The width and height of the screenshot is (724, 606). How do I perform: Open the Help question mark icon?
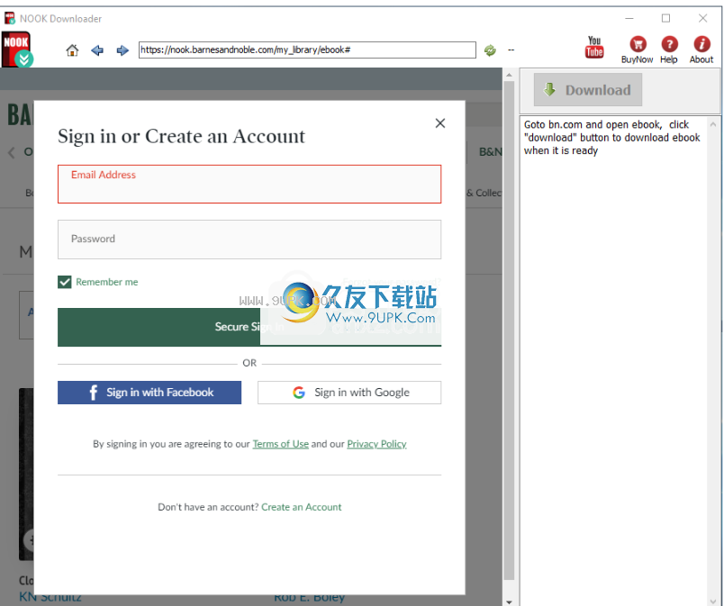click(x=669, y=50)
